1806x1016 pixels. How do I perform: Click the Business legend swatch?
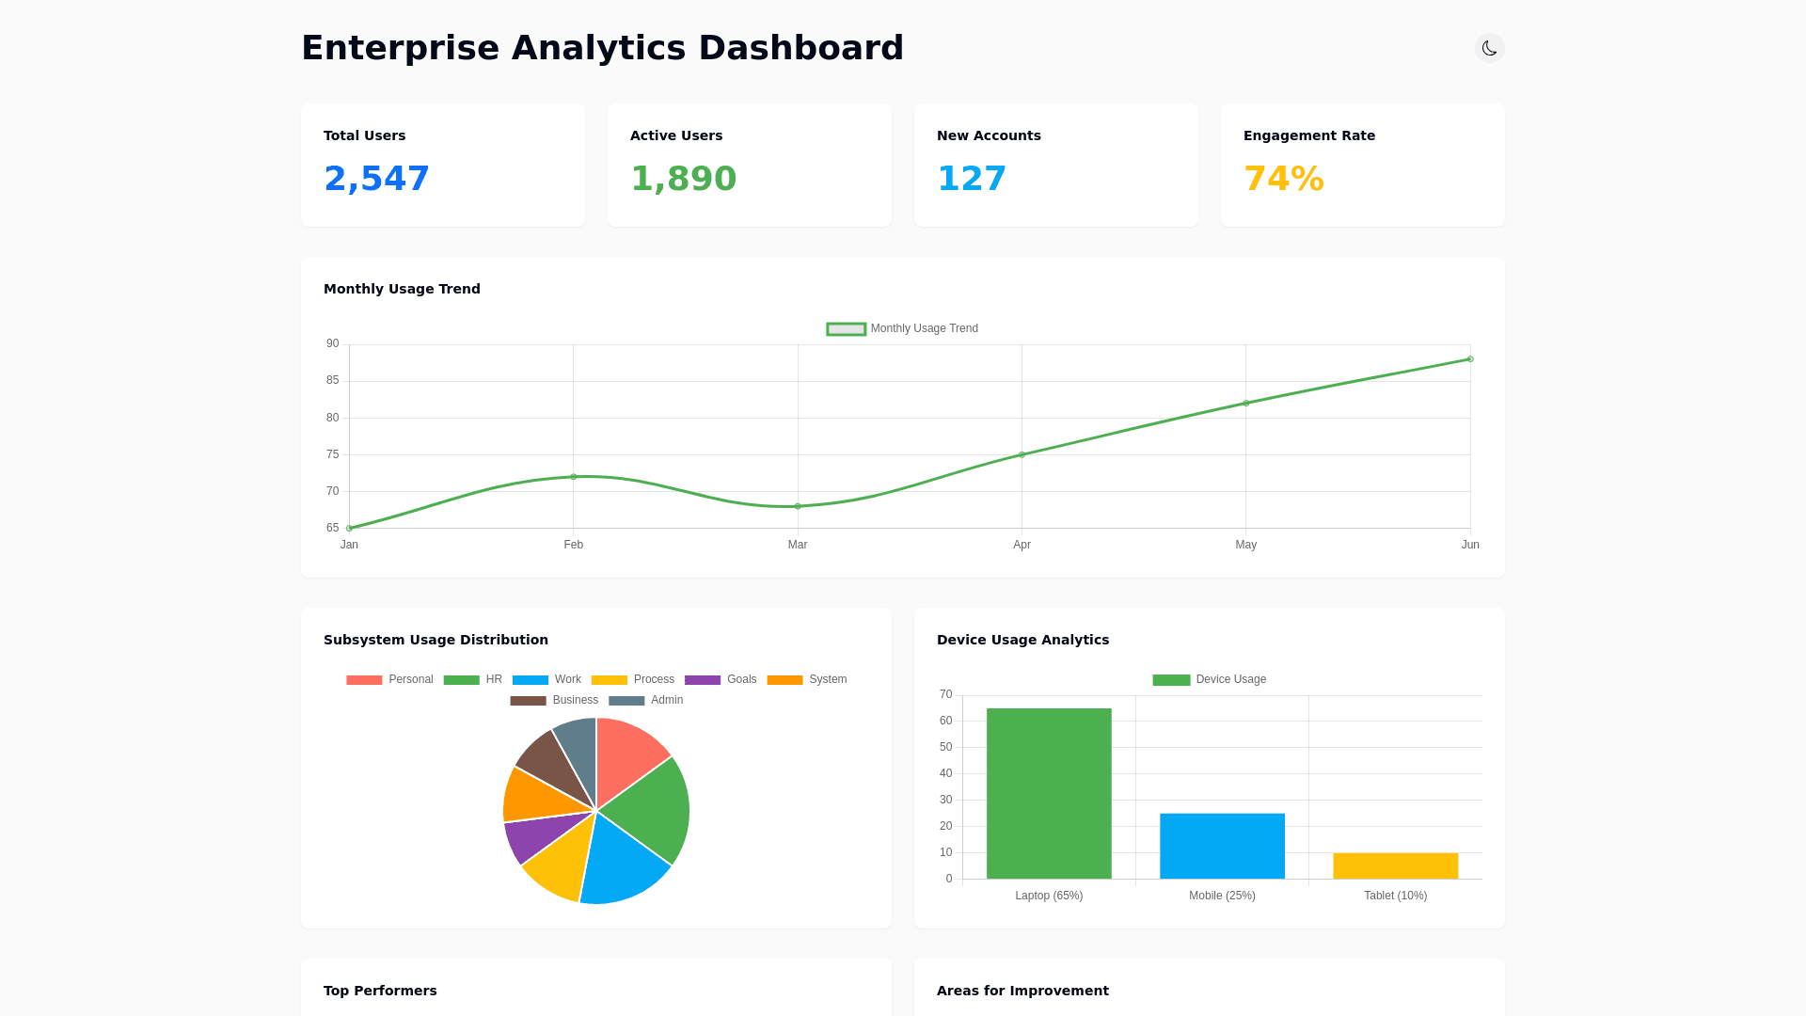(528, 701)
